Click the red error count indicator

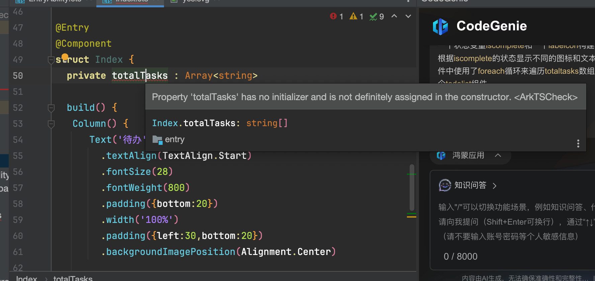point(336,16)
